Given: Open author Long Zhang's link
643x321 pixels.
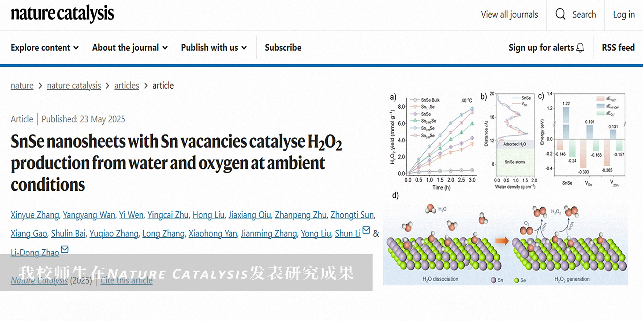Looking at the screenshot, I should coord(163,234).
